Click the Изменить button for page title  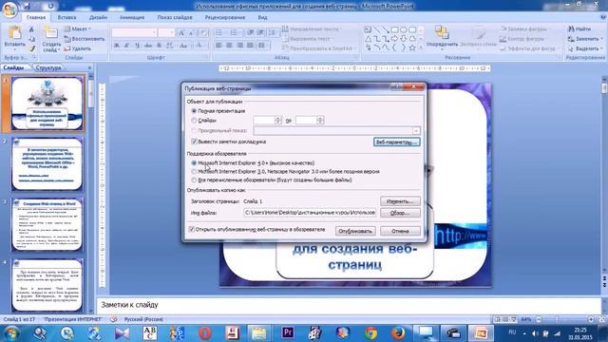click(400, 201)
